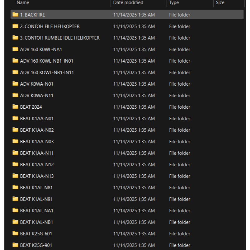This screenshot has width=250, height=250.
Task: Click the Type column header
Action: (174, 2)
